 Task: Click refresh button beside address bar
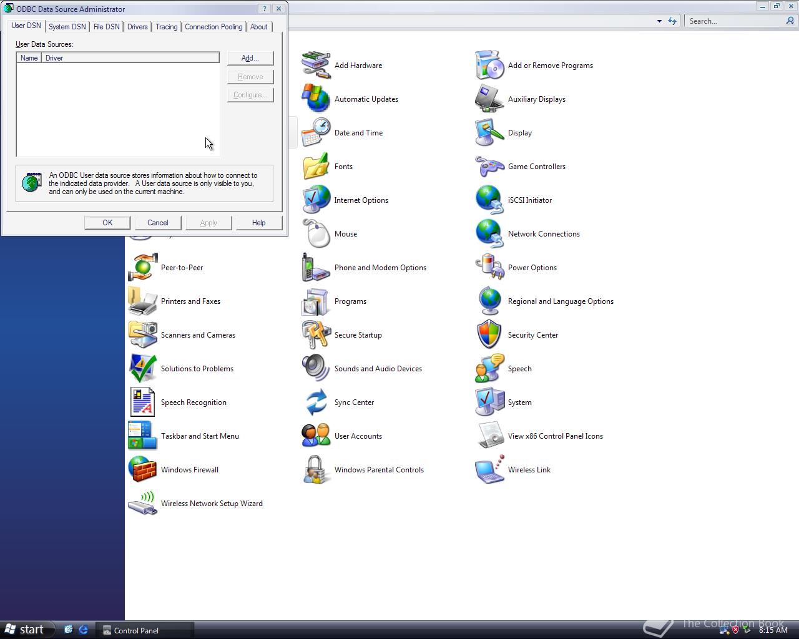coord(672,21)
